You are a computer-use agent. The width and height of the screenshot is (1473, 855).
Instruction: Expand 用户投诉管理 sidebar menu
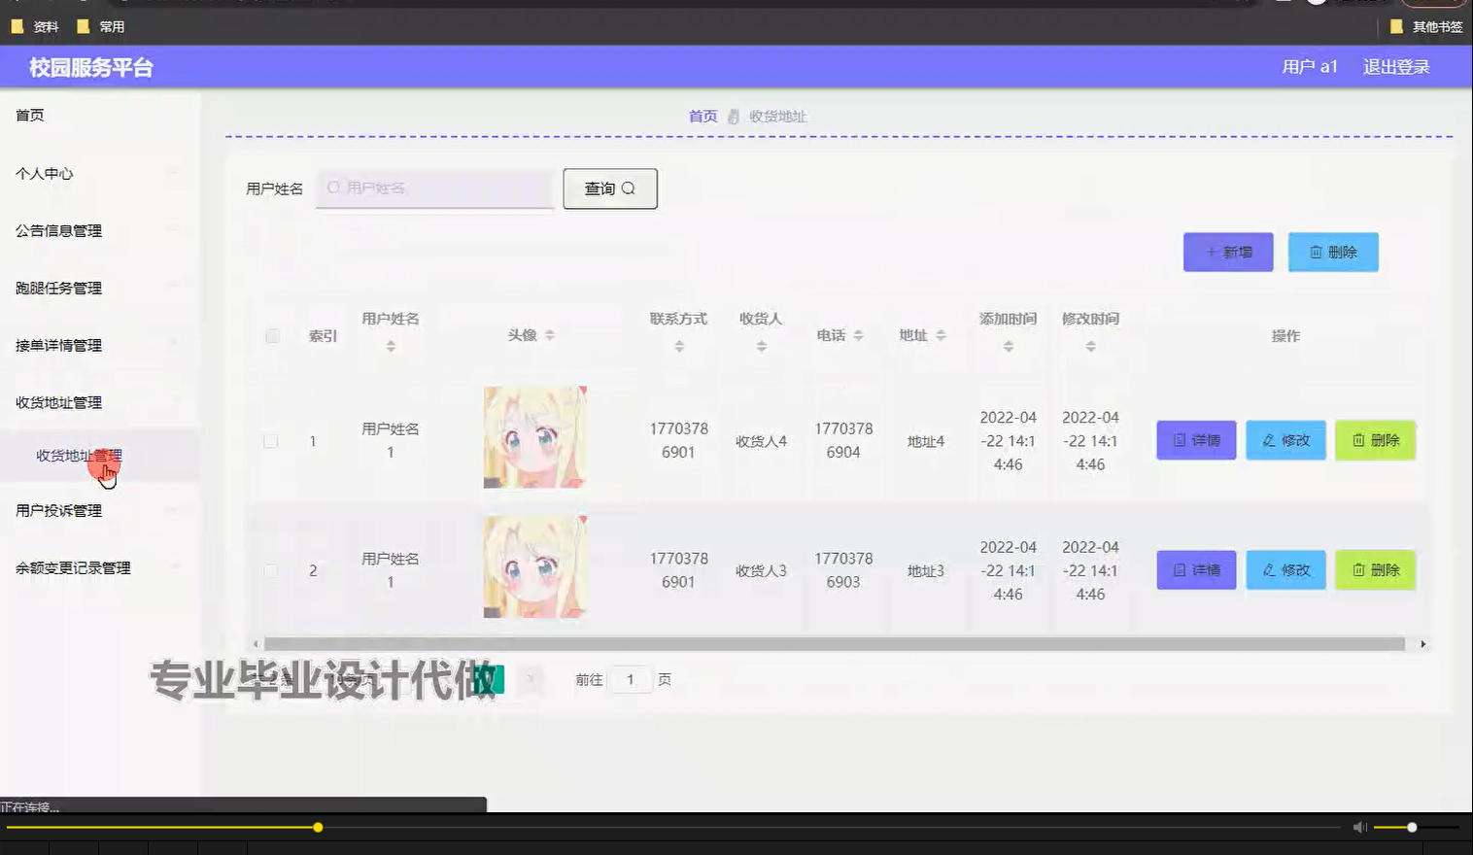tap(99, 510)
